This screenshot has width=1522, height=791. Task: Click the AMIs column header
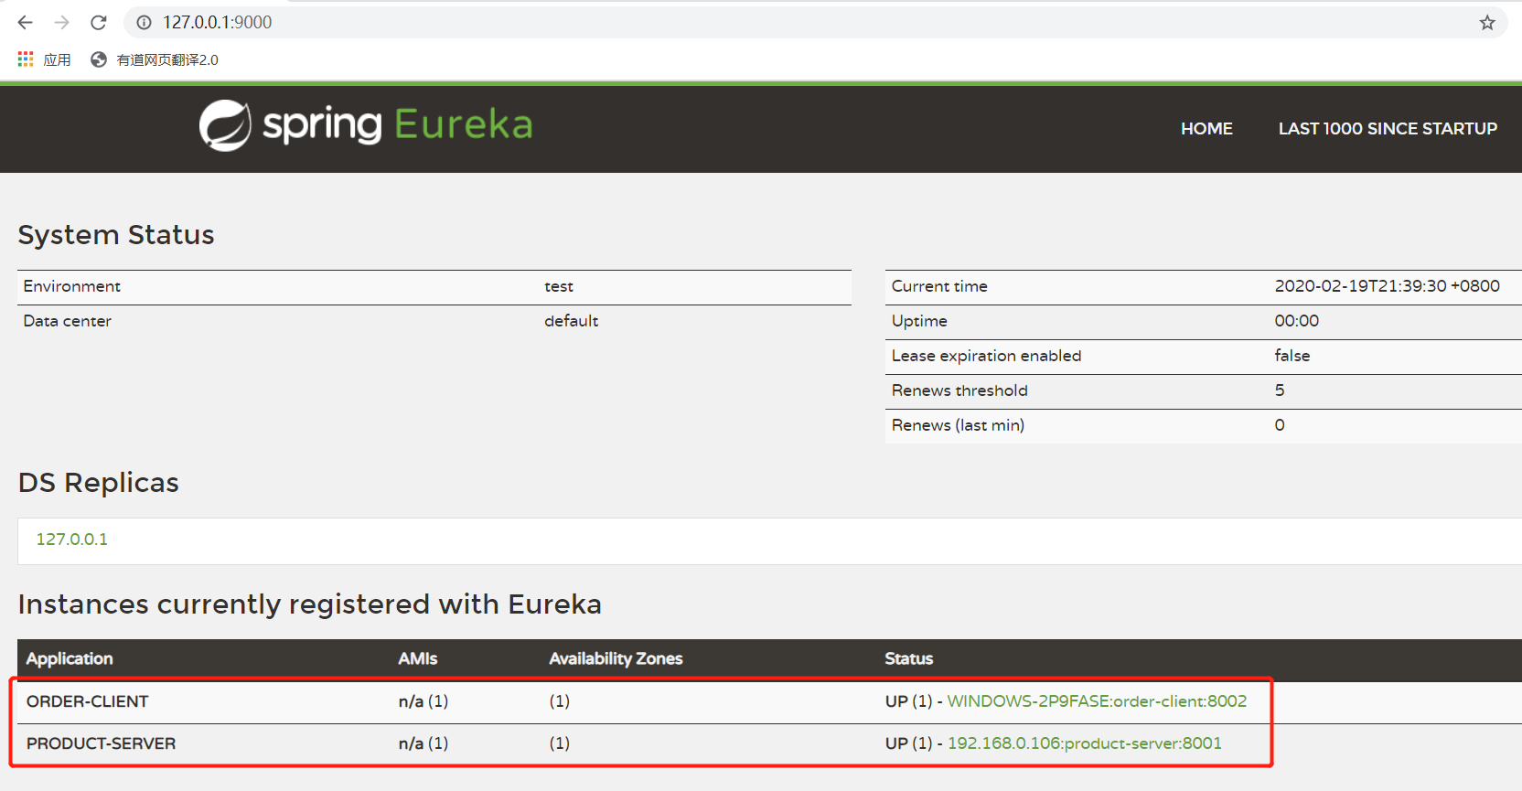click(x=418, y=658)
